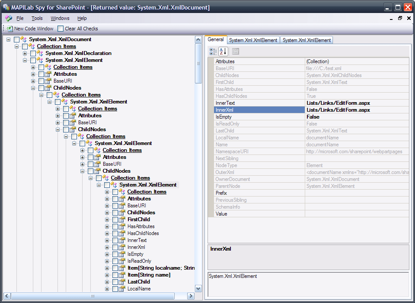Click the property icon beside InnerText tree row

click(x=122, y=240)
